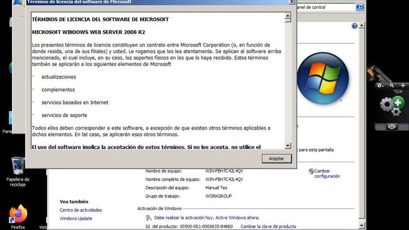Select the 'actualizaciones' list line
The image size is (409, 230).
(x=59, y=77)
